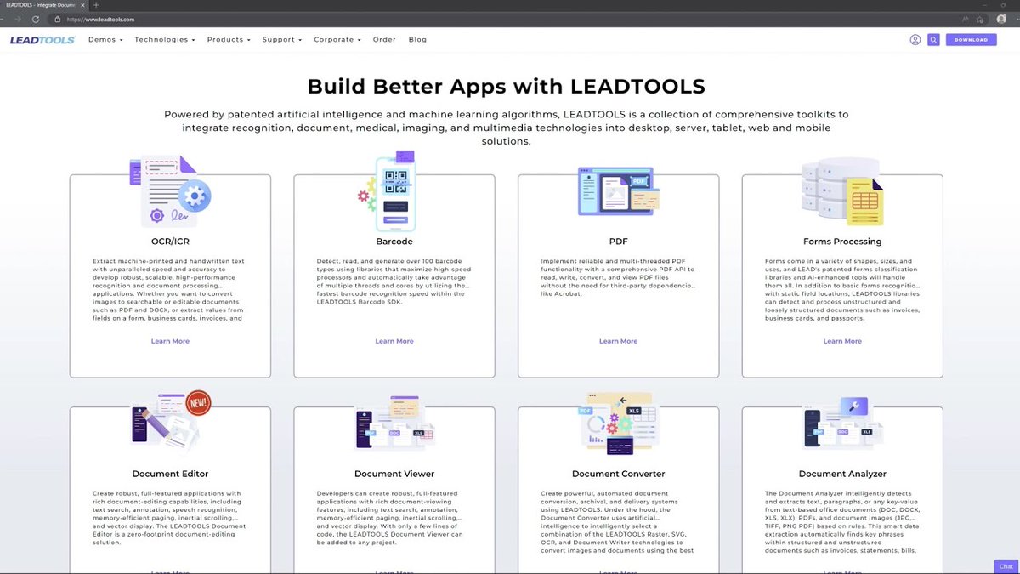Click the PDF window illustration

619,190
